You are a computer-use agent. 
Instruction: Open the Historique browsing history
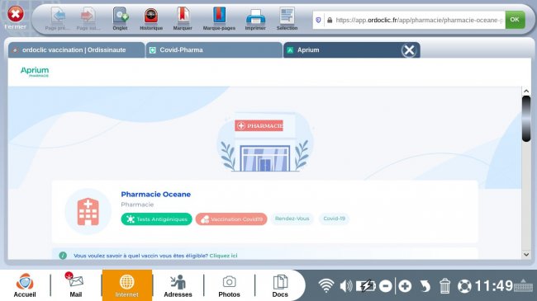pos(151,19)
